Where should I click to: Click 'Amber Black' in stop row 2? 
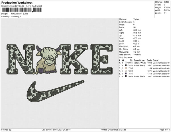tap(139, 65)
